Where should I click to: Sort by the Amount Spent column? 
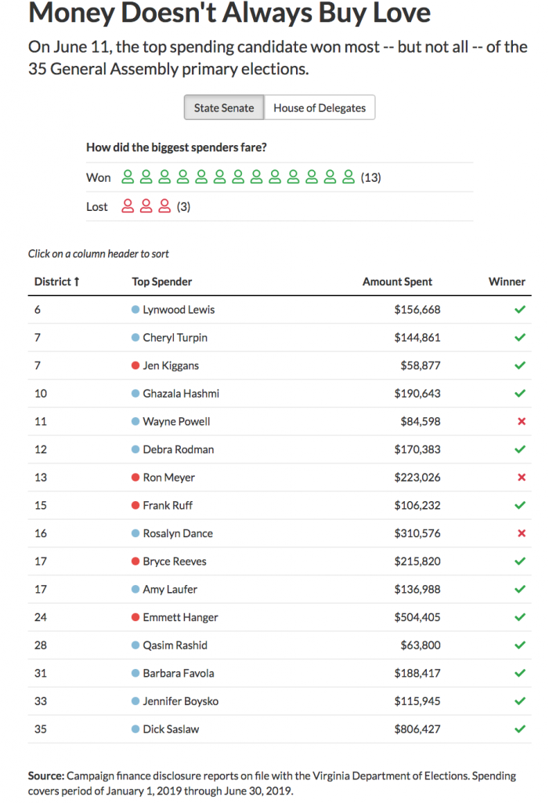pos(397,282)
